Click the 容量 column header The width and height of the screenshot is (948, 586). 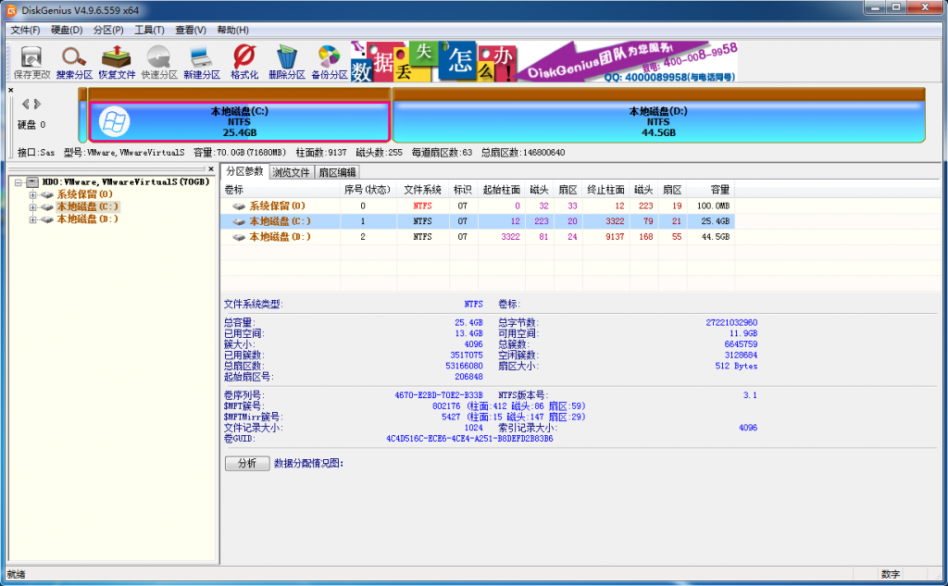point(710,190)
